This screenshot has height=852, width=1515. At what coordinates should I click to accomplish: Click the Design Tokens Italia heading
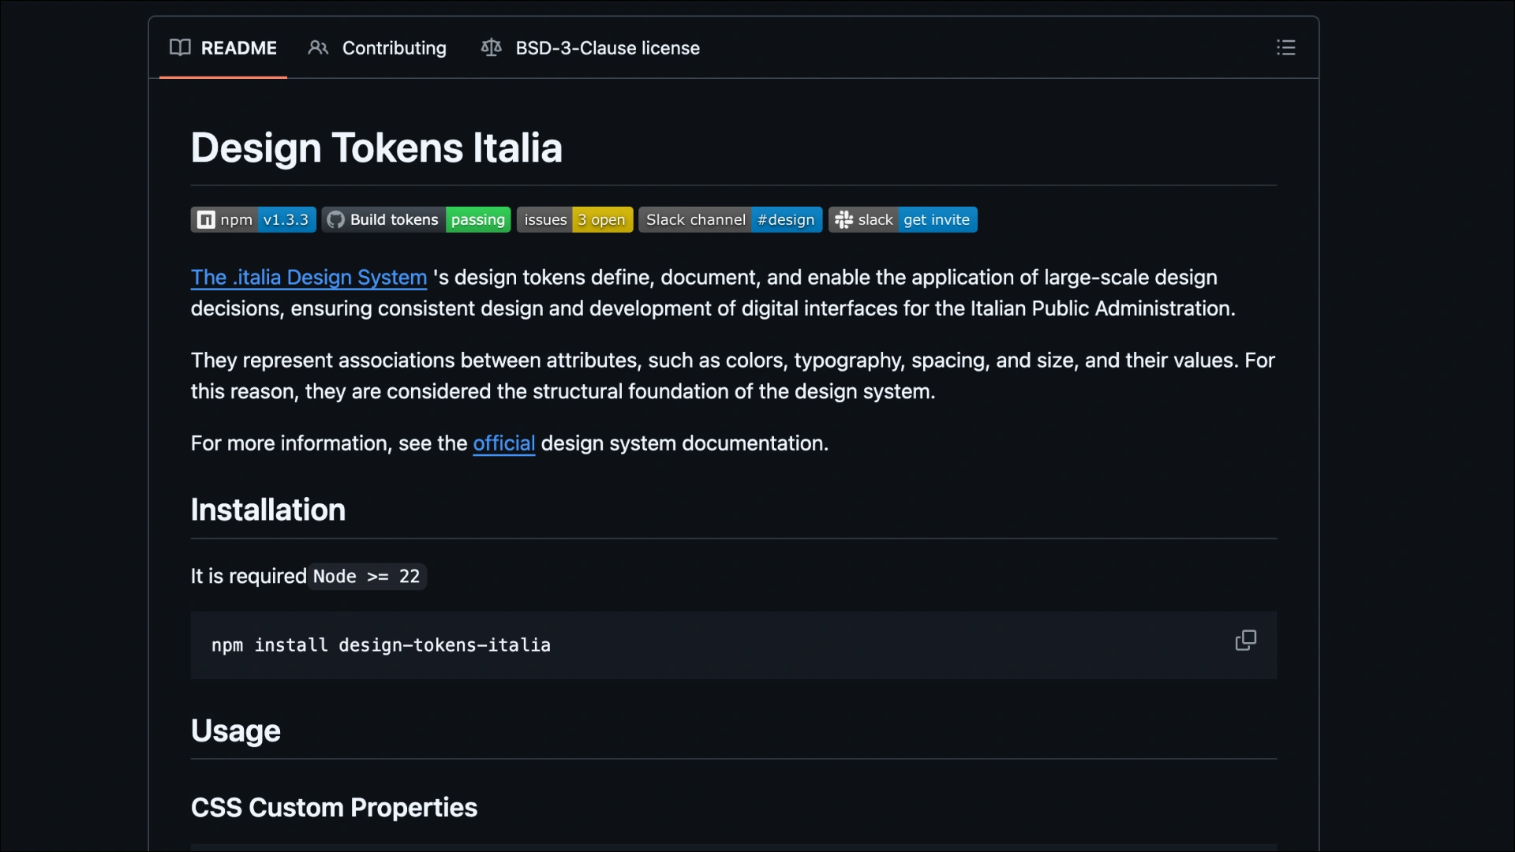click(x=376, y=148)
